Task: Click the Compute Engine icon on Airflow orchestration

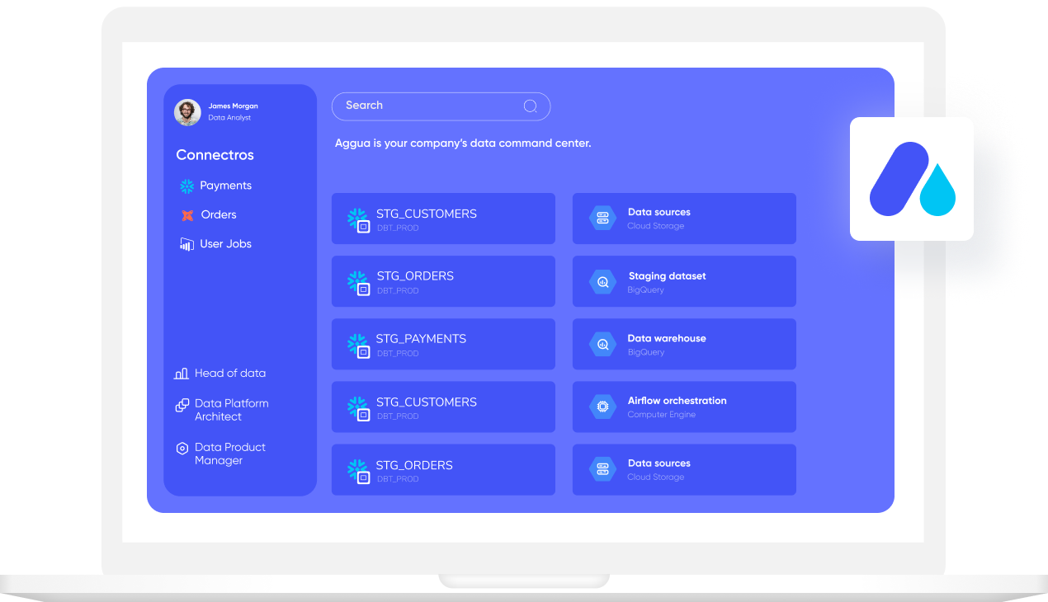Action: 602,407
